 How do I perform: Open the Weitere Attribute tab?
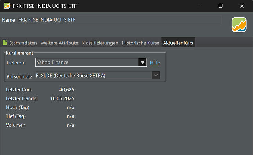[x=59, y=43]
